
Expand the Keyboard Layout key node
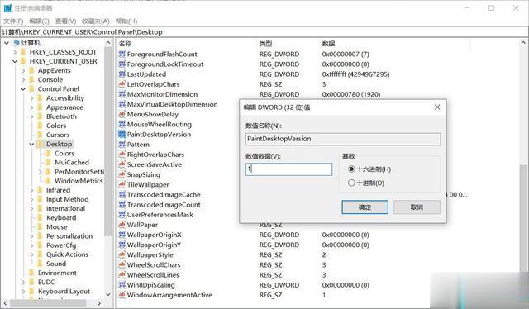pyautogui.click(x=23, y=291)
